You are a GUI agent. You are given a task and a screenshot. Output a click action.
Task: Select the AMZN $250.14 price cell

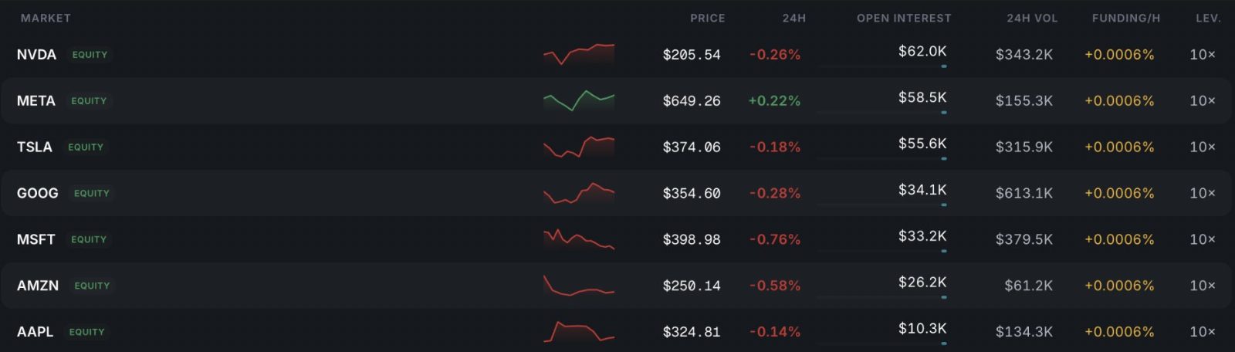tap(692, 286)
